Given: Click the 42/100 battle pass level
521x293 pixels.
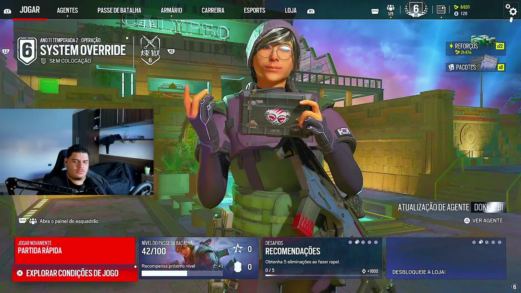Looking at the screenshot, I should click(x=154, y=251).
